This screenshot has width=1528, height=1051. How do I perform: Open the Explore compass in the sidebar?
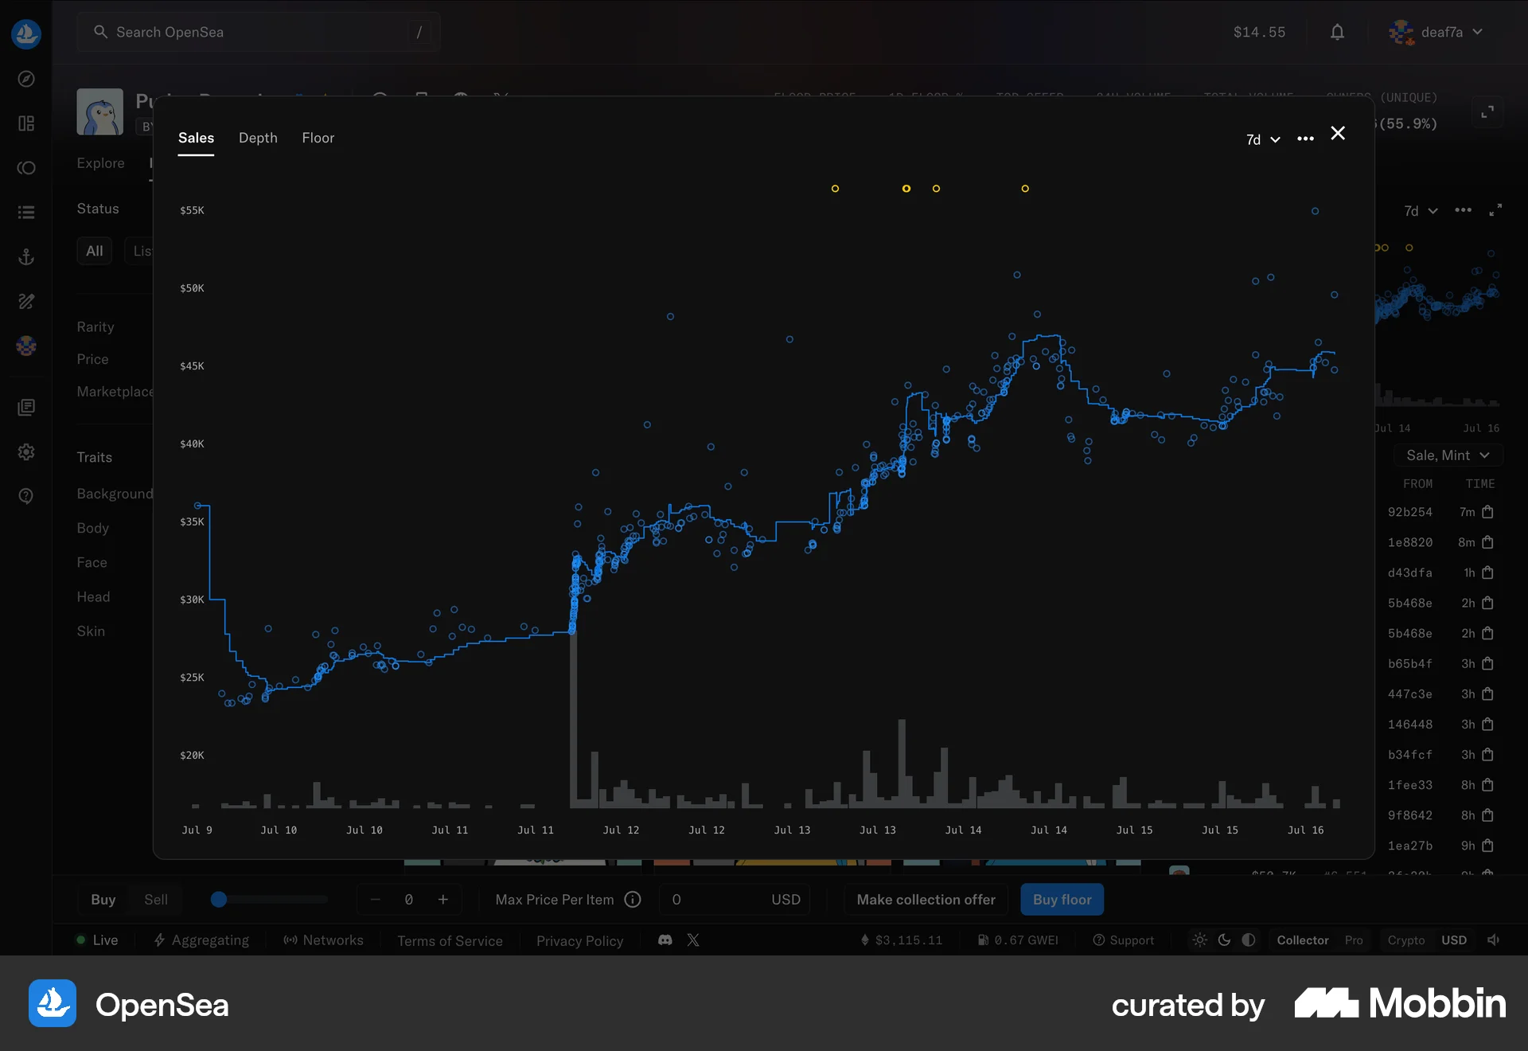[26, 79]
